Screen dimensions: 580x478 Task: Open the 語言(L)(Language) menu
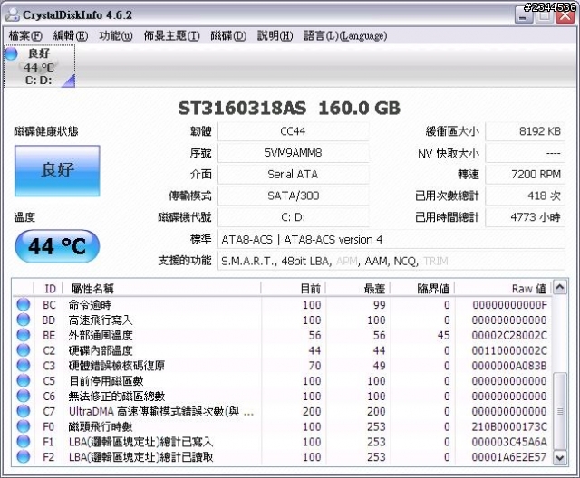pos(345,36)
